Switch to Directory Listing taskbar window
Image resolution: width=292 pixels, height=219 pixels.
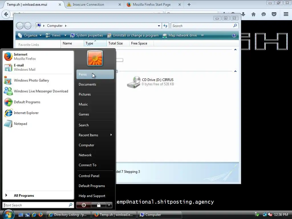(x=68, y=215)
